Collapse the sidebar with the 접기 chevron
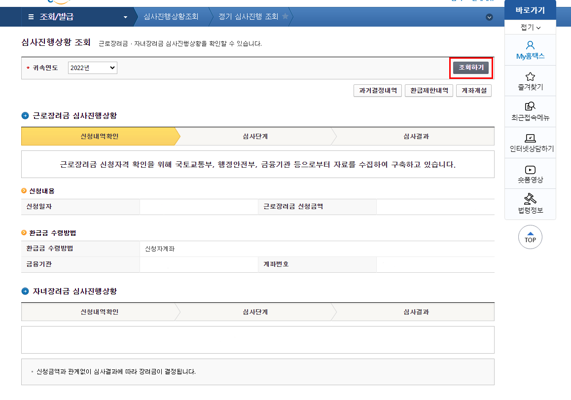The height and width of the screenshot is (400, 571). (530, 27)
